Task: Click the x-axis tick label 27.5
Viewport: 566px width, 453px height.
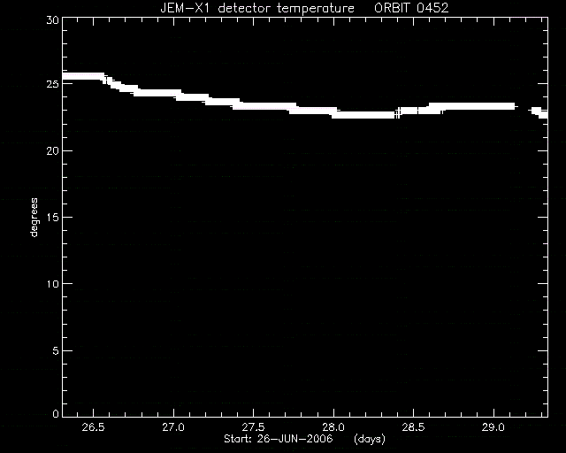Action: 253,427
